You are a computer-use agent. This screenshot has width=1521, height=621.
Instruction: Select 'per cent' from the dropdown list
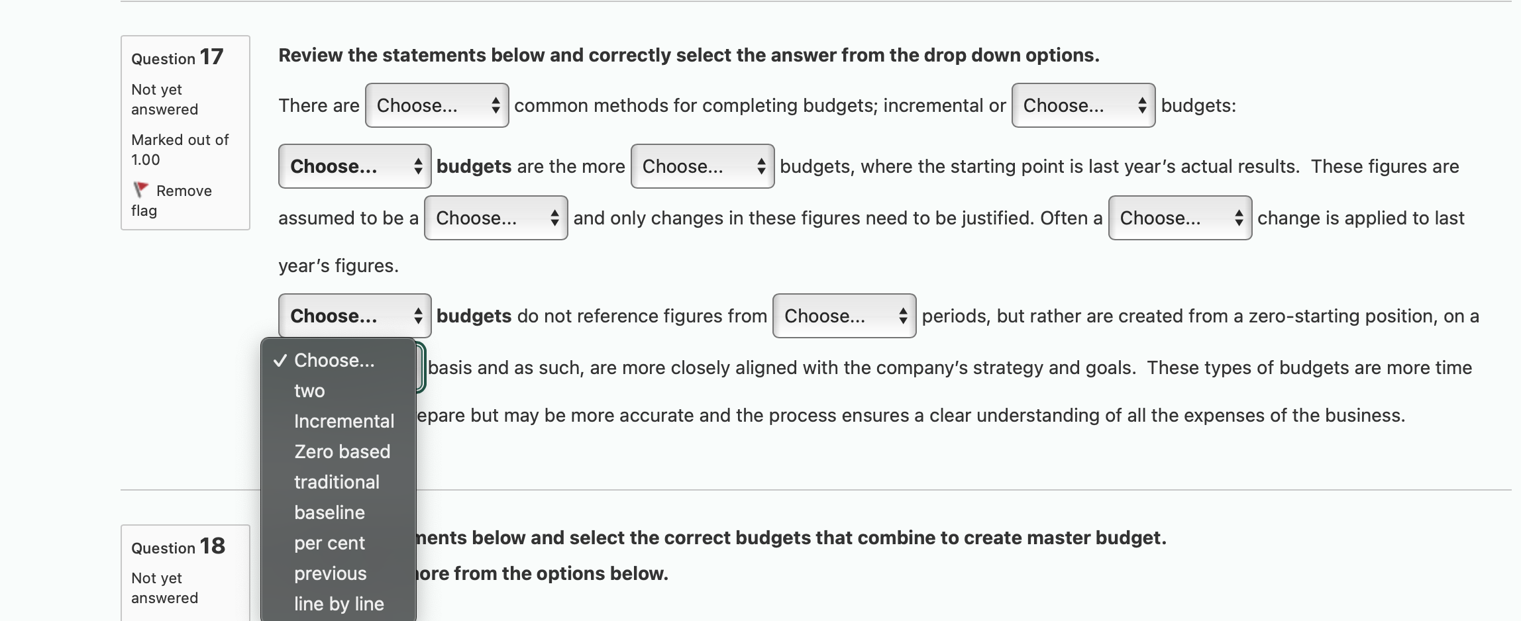(329, 543)
